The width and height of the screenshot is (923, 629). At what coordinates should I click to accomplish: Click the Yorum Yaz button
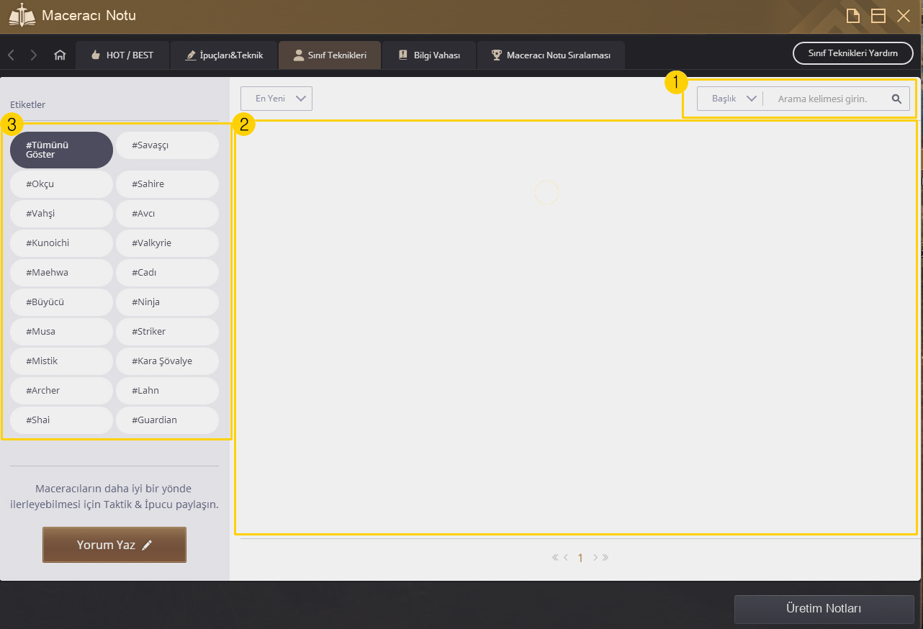tap(114, 545)
